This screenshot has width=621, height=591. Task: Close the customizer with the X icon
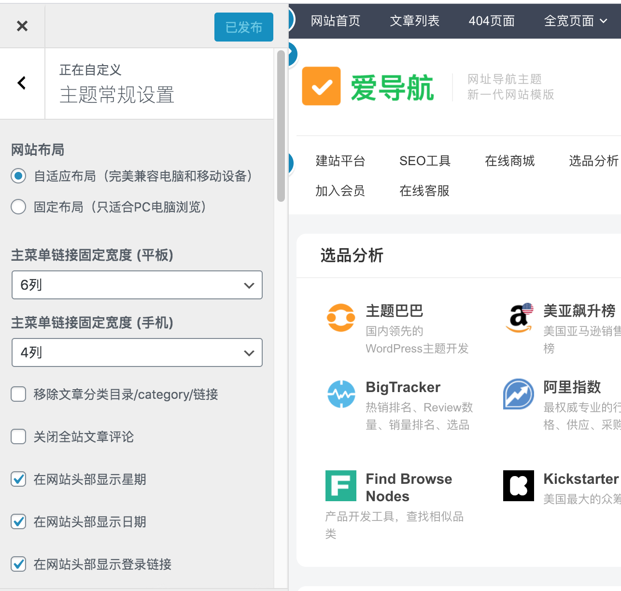point(22,26)
